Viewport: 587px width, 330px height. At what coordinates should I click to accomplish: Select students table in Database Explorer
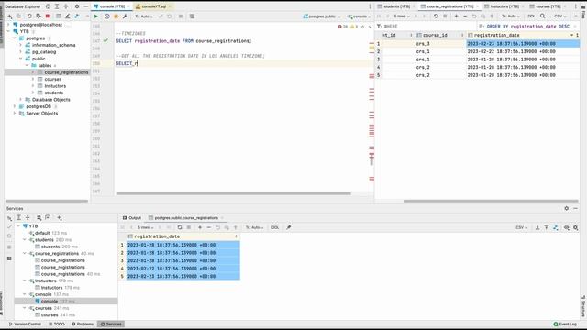pos(54,93)
